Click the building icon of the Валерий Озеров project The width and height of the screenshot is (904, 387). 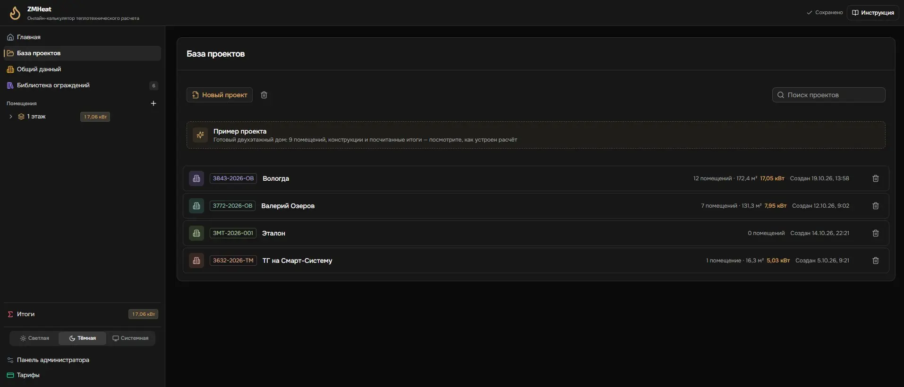[196, 206]
